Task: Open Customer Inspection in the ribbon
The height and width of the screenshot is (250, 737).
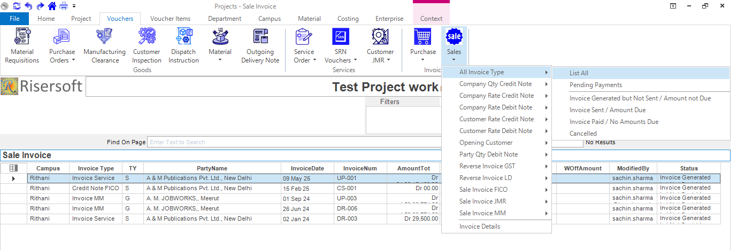Action: coord(147,37)
